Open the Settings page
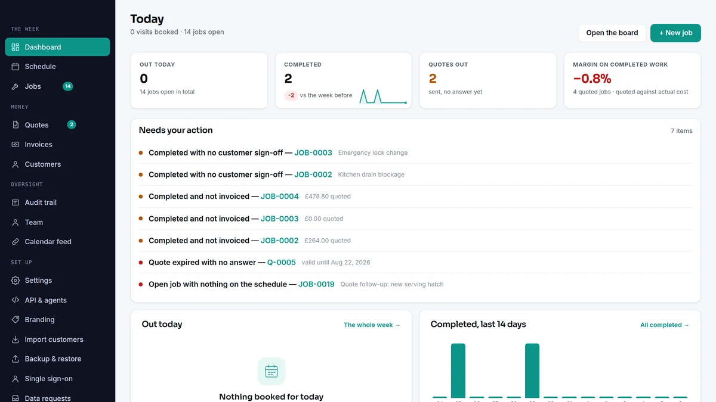The height and width of the screenshot is (402, 716). [x=57, y=281]
